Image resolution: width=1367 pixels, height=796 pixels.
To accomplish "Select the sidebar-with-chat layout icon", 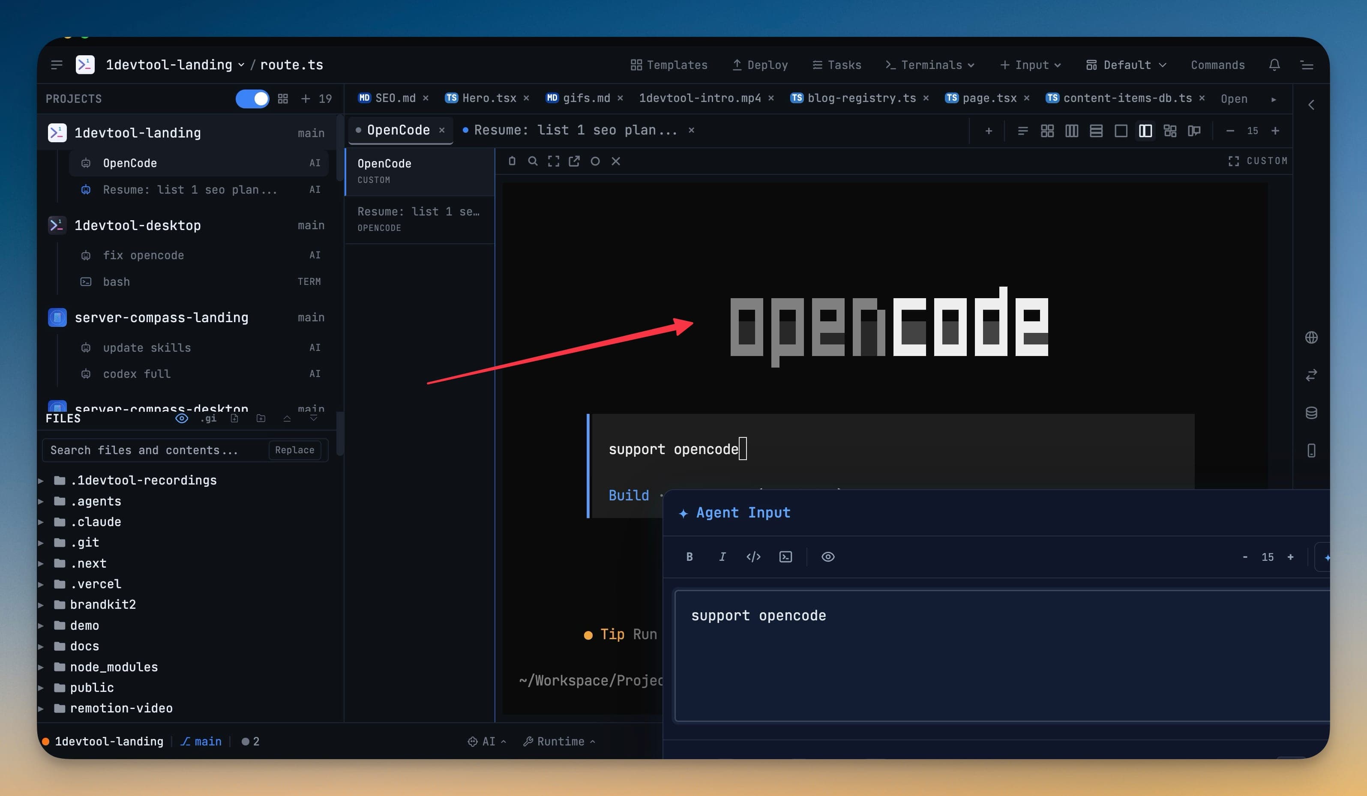I will [1194, 131].
